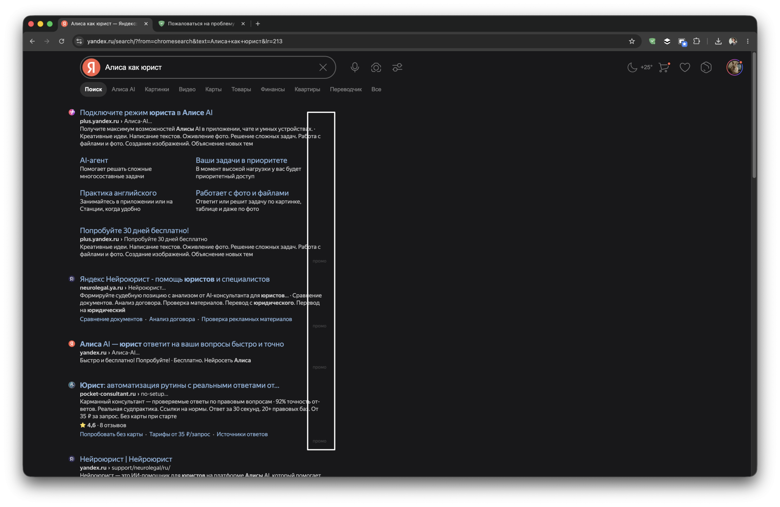Click the neurolegal.ya.ru domain text
Image resolution: width=780 pixels, height=507 pixels.
(x=101, y=288)
